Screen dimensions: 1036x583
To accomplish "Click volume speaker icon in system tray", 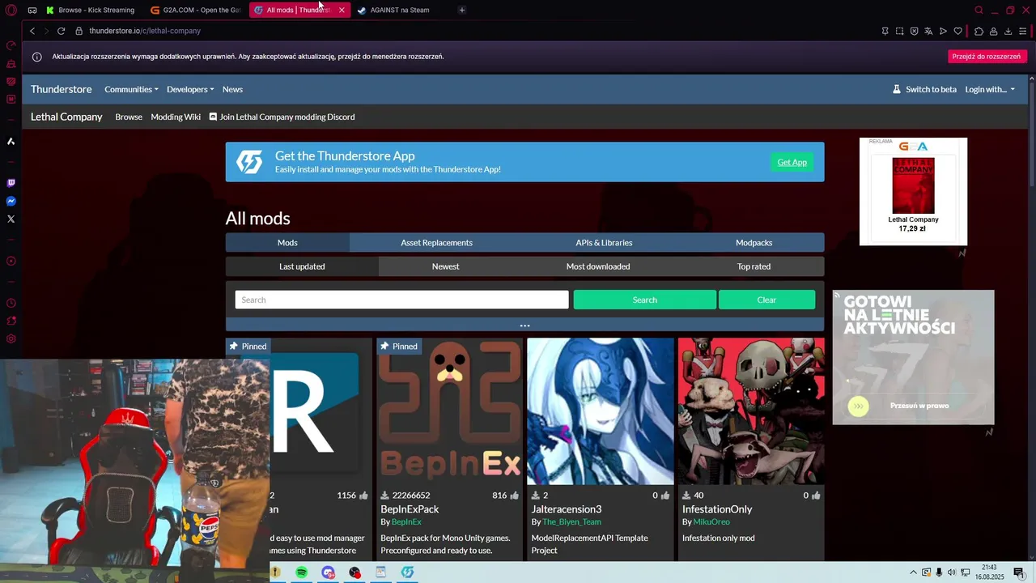I will pyautogui.click(x=952, y=572).
